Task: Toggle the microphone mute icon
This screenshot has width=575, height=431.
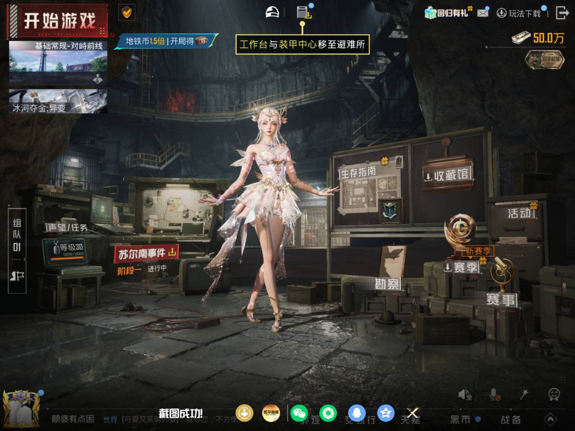Action: click(x=494, y=394)
